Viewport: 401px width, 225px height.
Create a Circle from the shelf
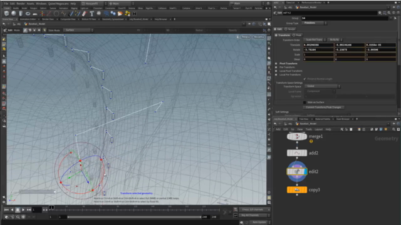(x=56, y=14)
